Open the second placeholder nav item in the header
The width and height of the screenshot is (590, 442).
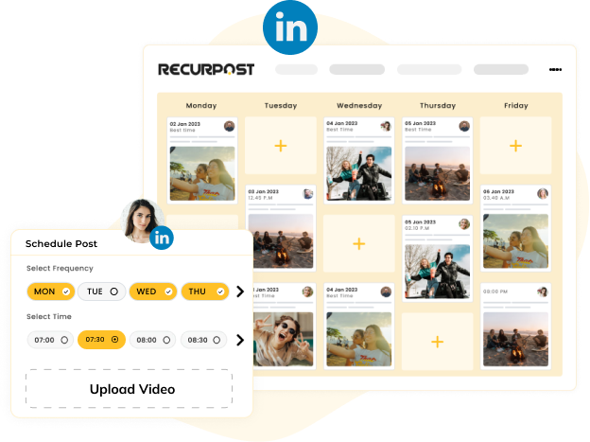356,69
